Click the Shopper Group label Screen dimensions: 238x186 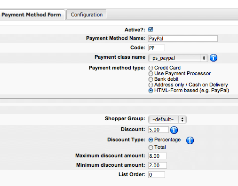click(125, 119)
